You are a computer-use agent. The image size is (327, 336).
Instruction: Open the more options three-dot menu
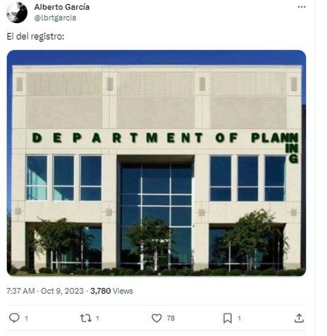coord(301,7)
